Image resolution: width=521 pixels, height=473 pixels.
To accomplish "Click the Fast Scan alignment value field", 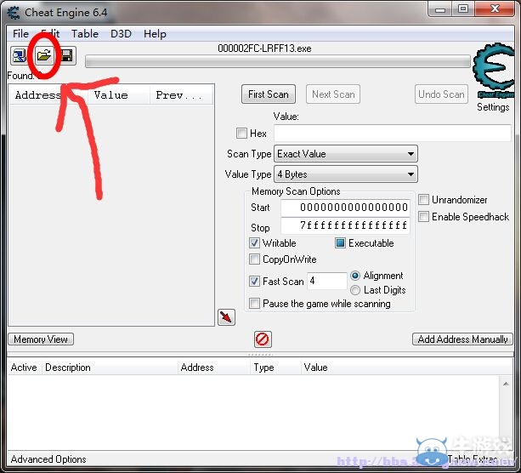I will pos(327,281).
